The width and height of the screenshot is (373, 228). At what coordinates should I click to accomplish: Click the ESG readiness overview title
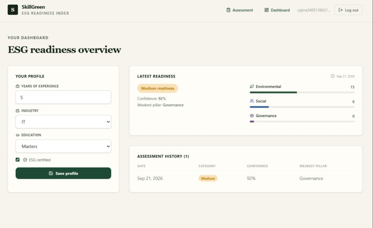64,49
